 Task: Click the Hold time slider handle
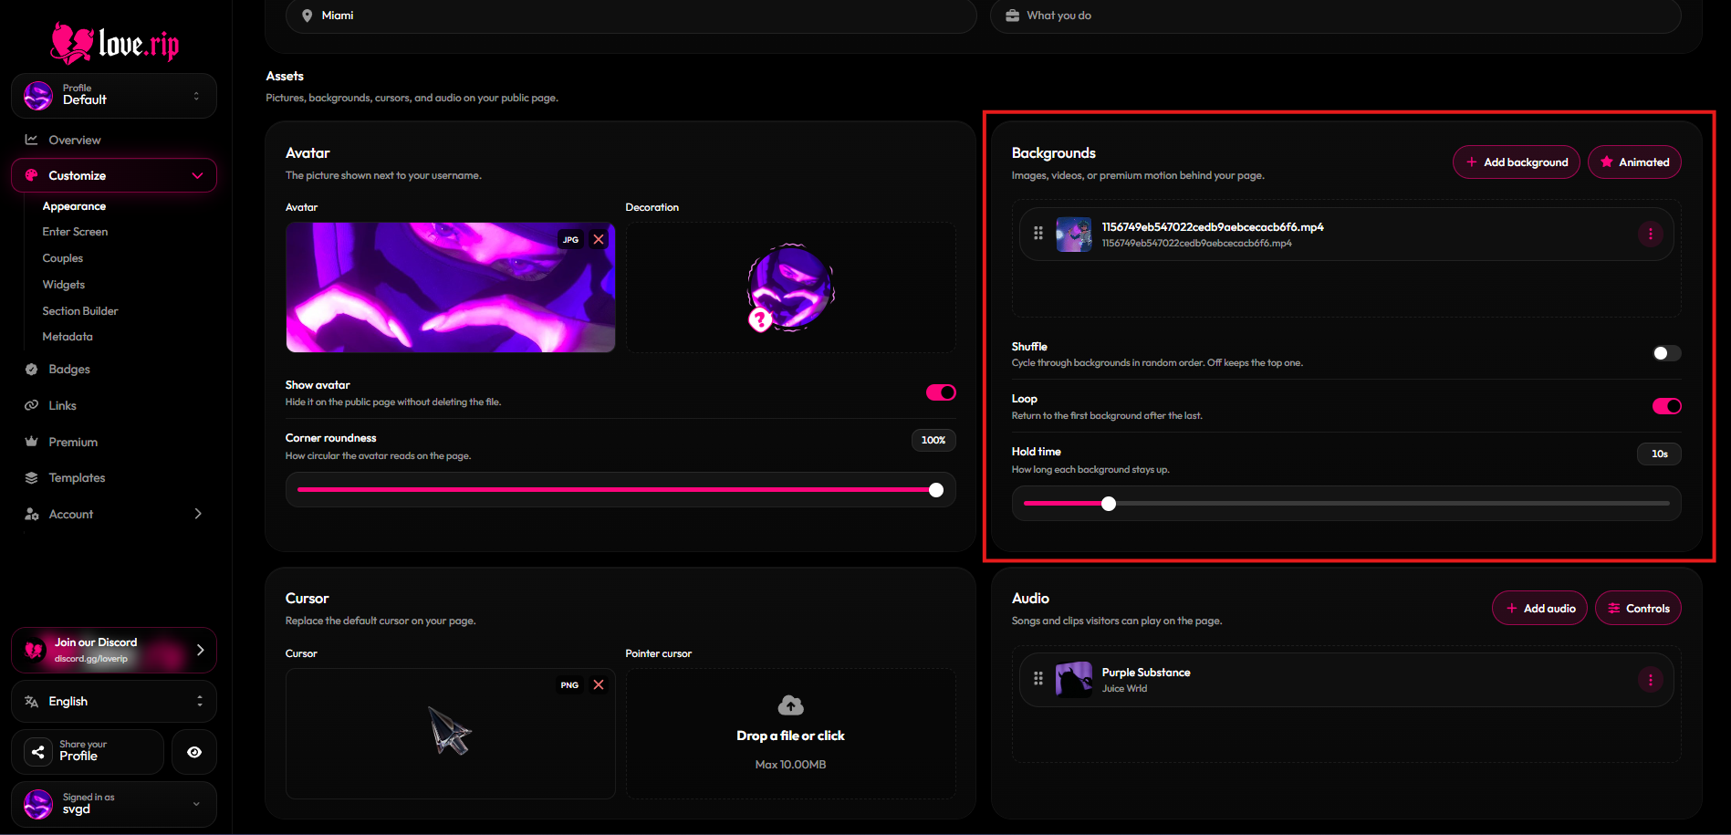tap(1109, 504)
